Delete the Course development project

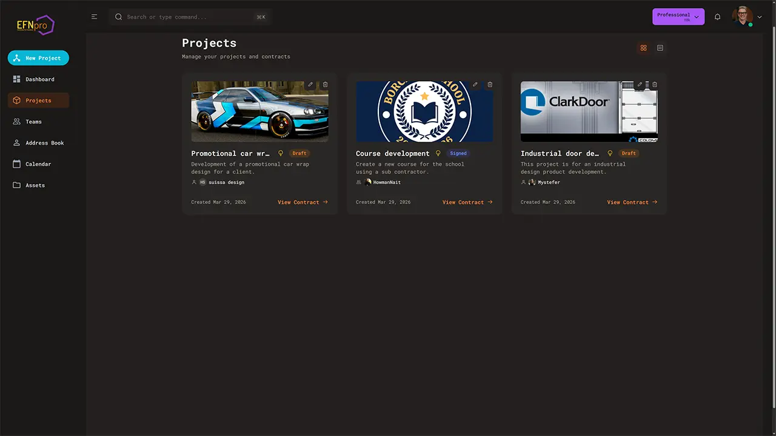(490, 85)
